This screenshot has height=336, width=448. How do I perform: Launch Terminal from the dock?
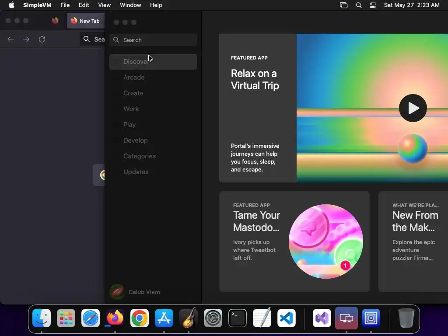click(x=238, y=318)
